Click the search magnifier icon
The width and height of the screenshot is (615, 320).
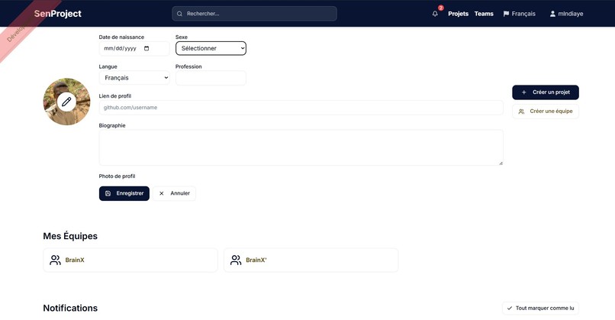coord(179,14)
